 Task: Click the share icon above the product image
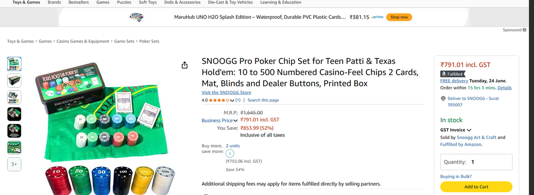(184, 65)
